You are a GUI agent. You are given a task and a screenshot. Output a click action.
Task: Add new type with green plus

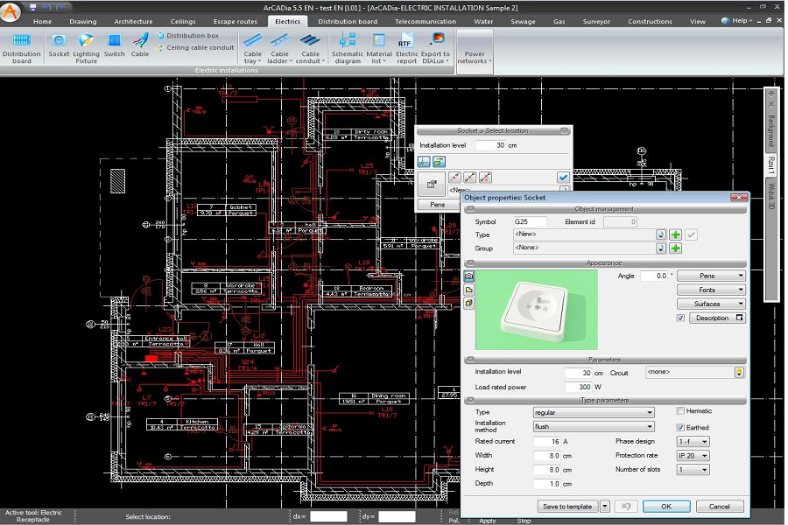(675, 234)
